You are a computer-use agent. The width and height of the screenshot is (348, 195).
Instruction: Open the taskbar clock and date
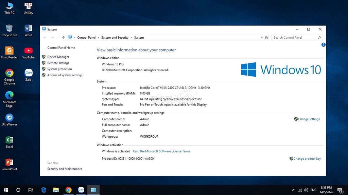point(326,190)
